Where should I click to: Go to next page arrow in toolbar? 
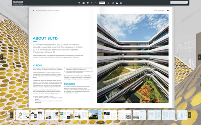coord(108,3)
